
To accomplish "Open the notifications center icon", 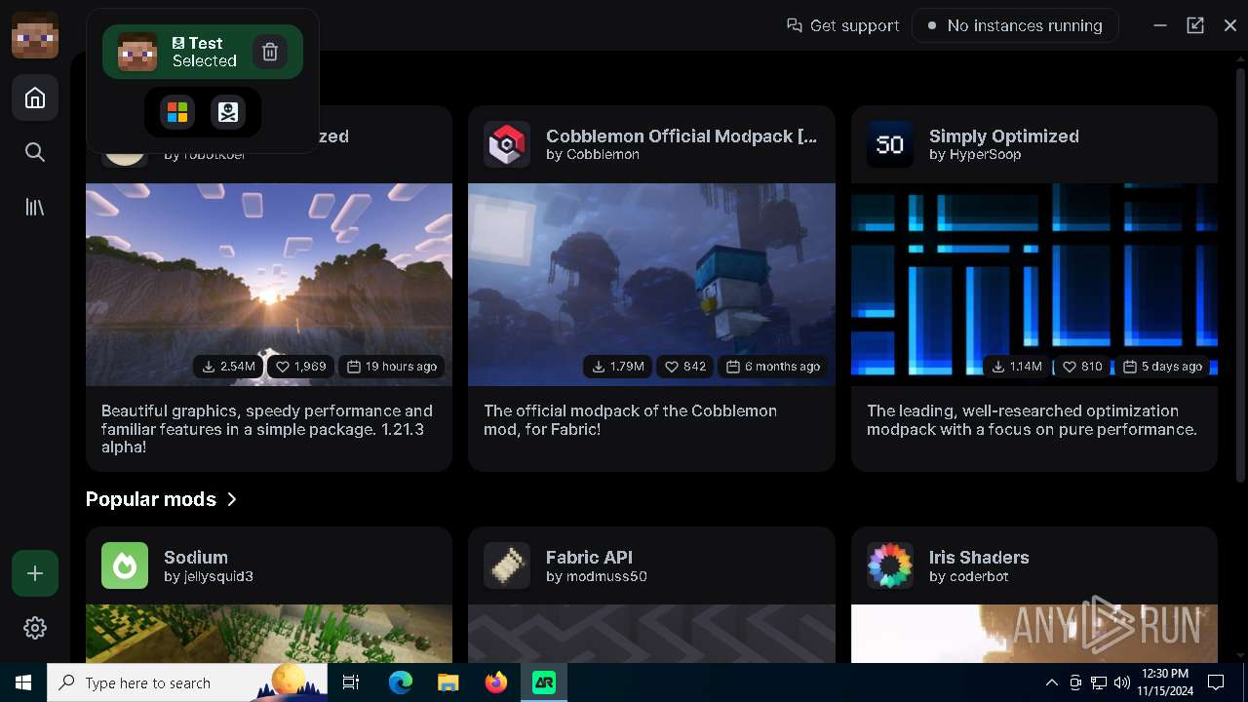I will click(1216, 682).
